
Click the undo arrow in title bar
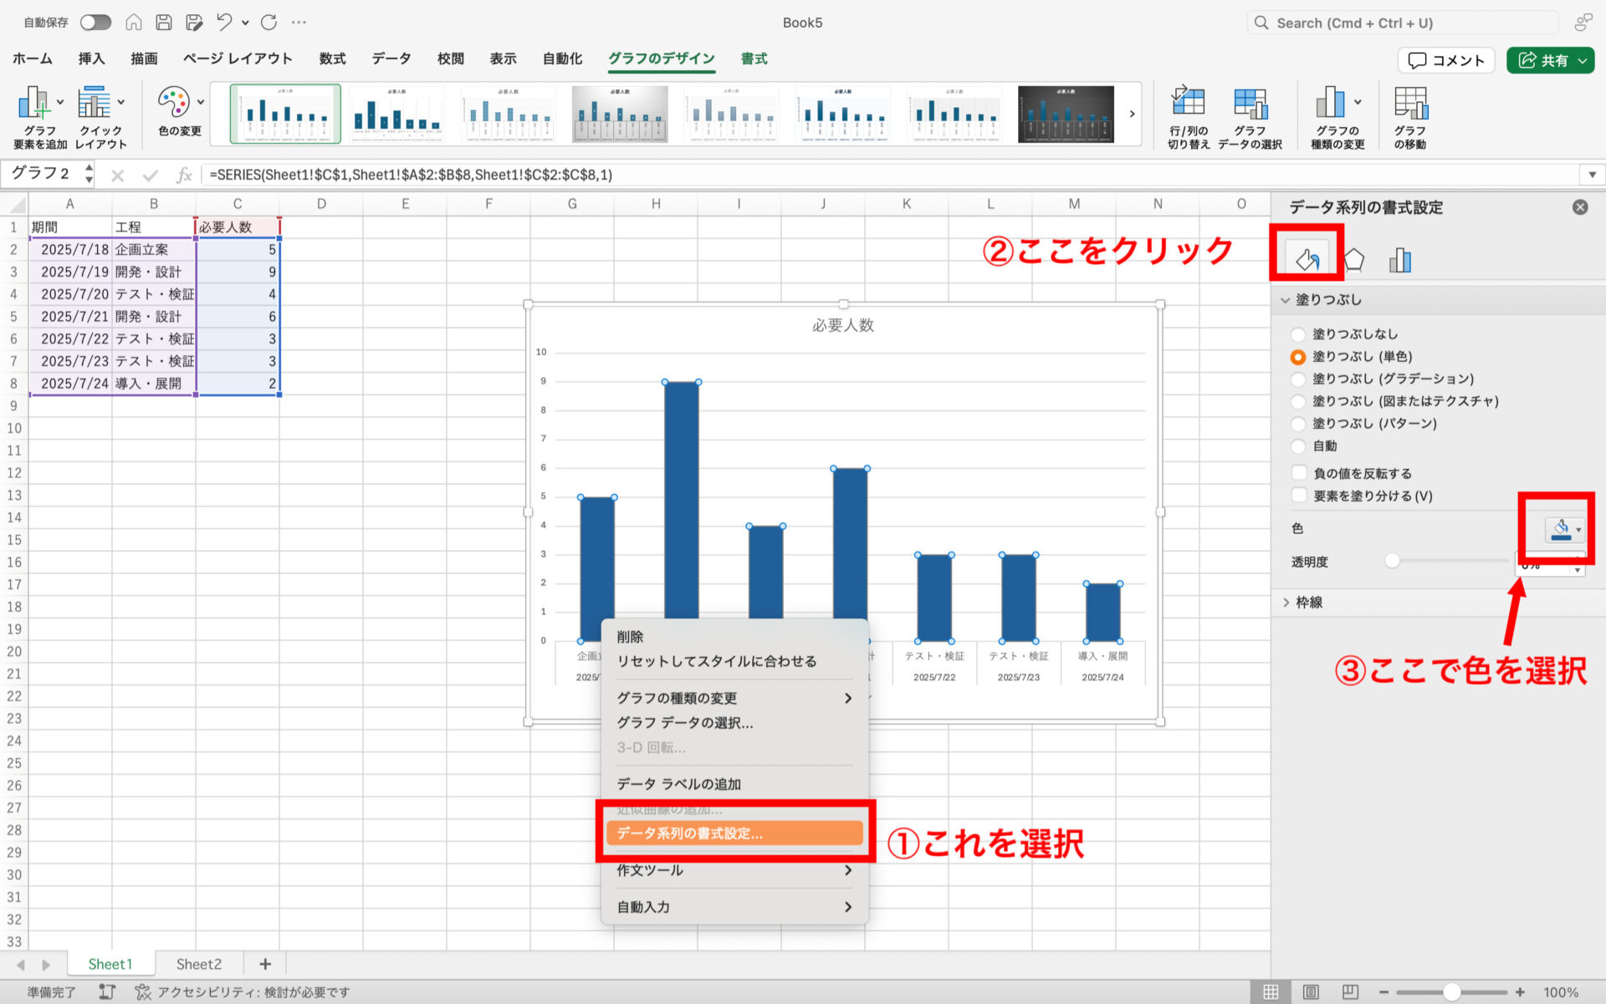click(x=223, y=23)
